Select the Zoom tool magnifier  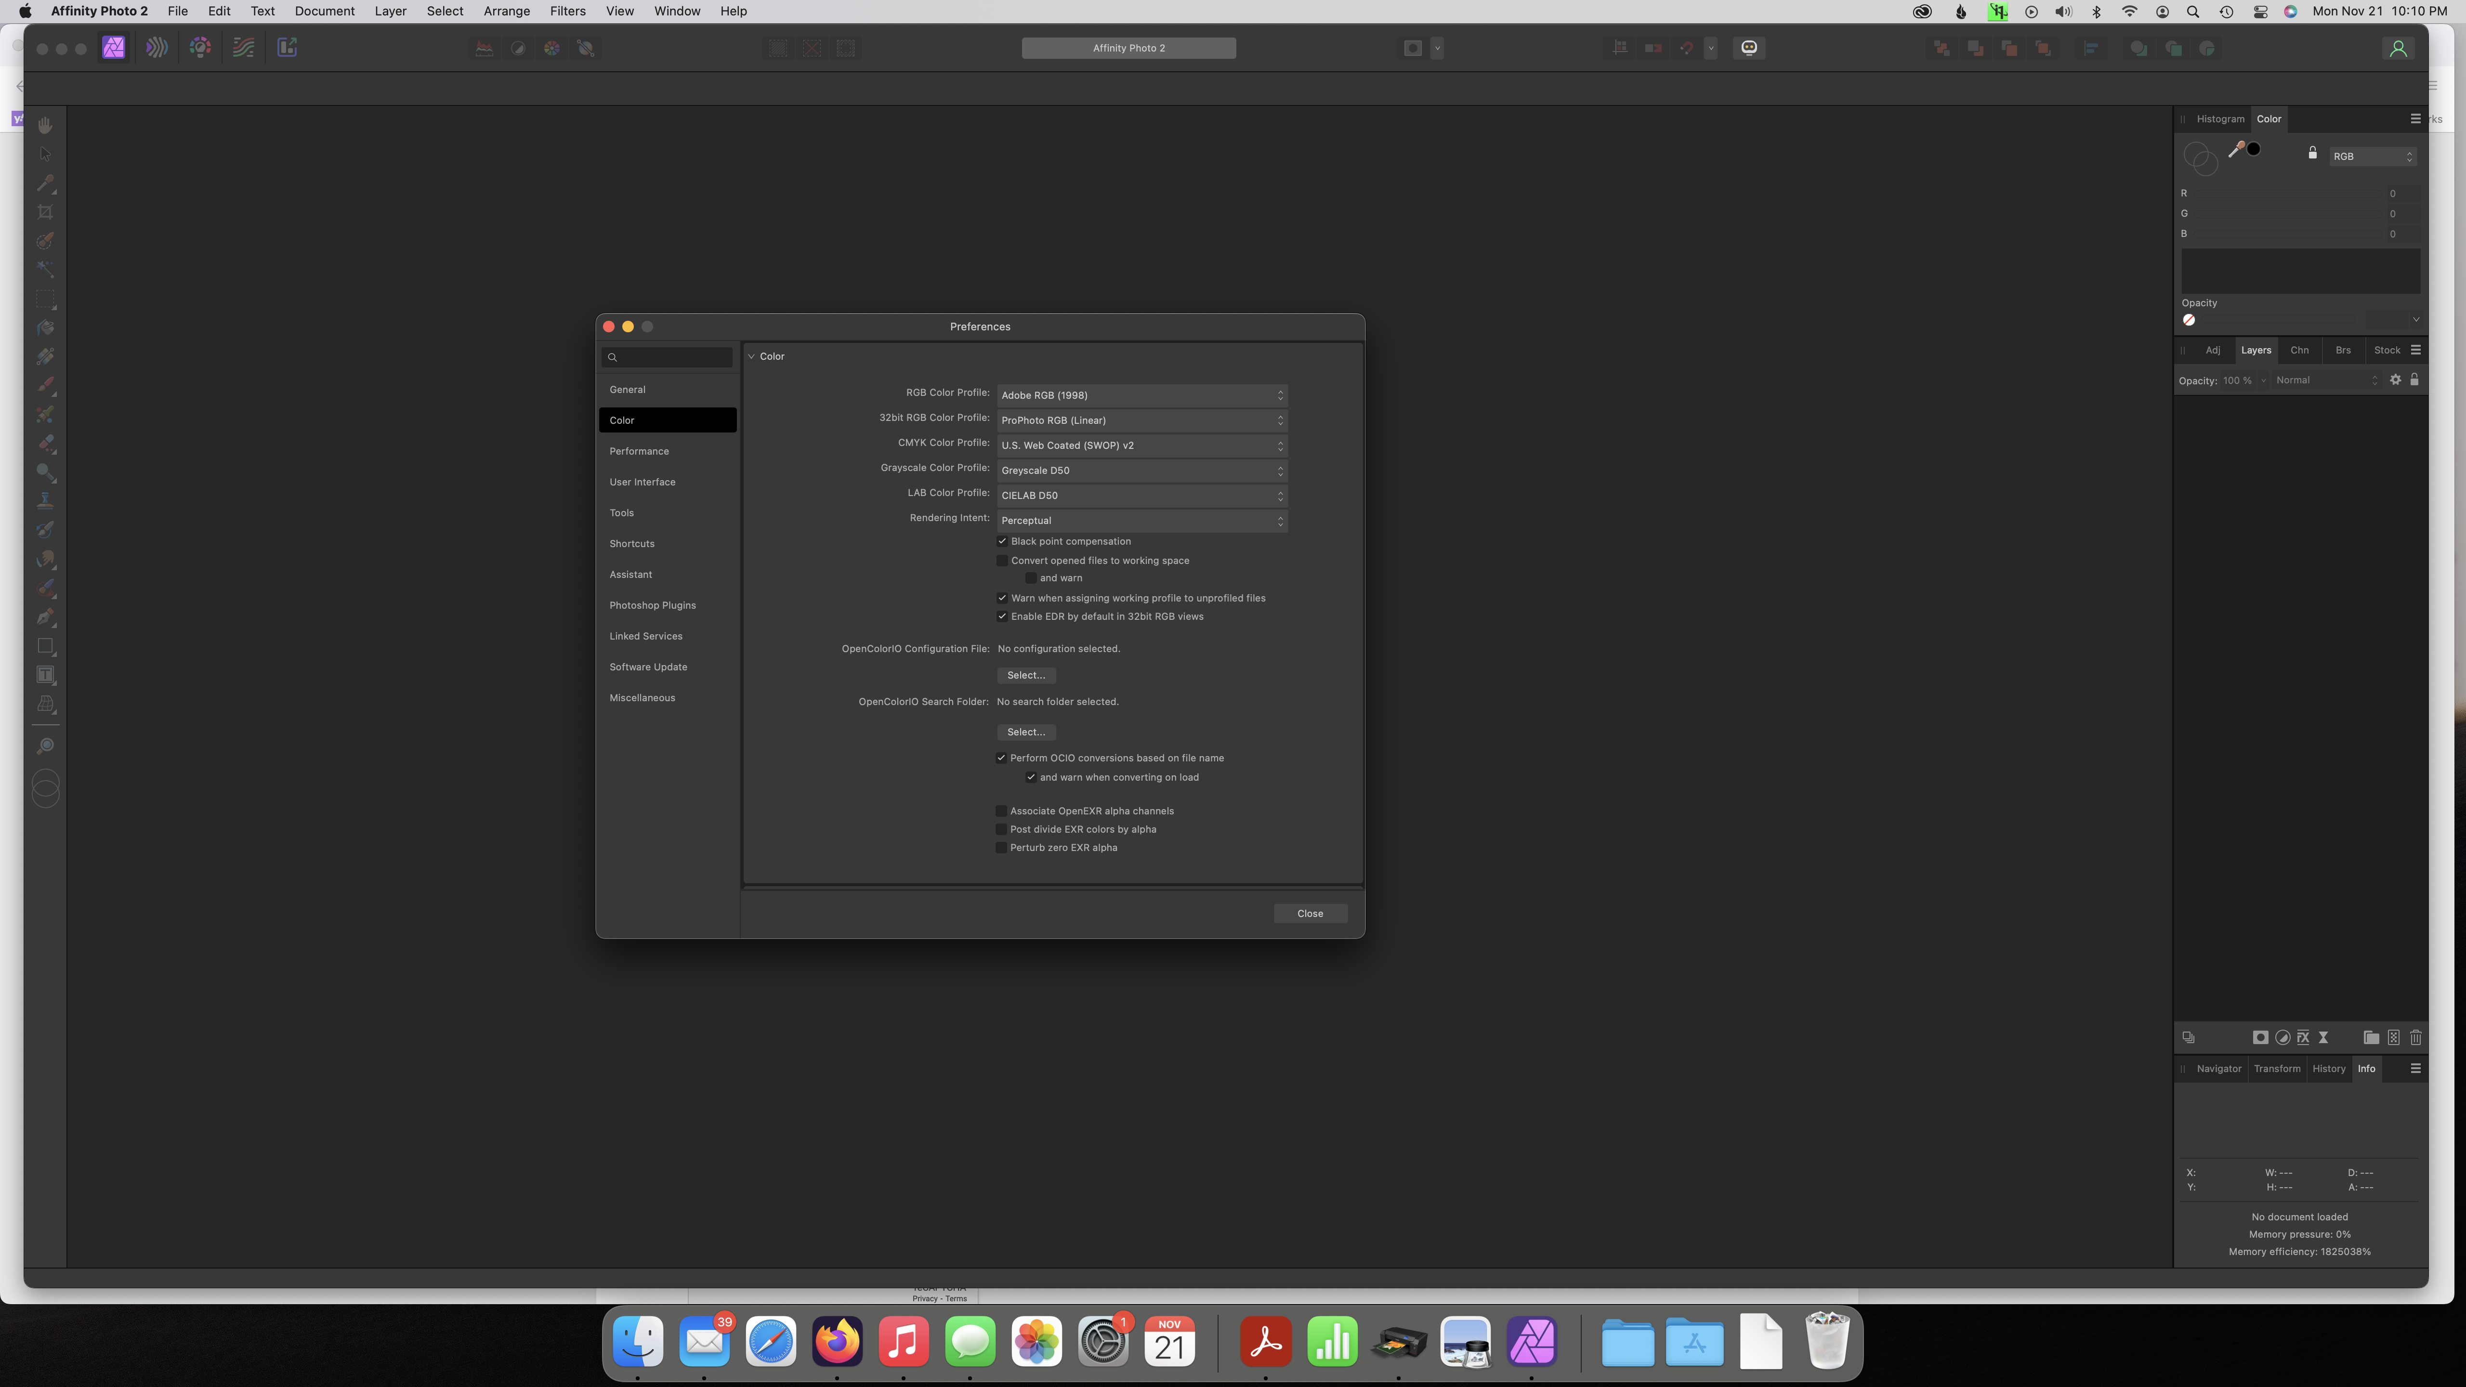45,746
